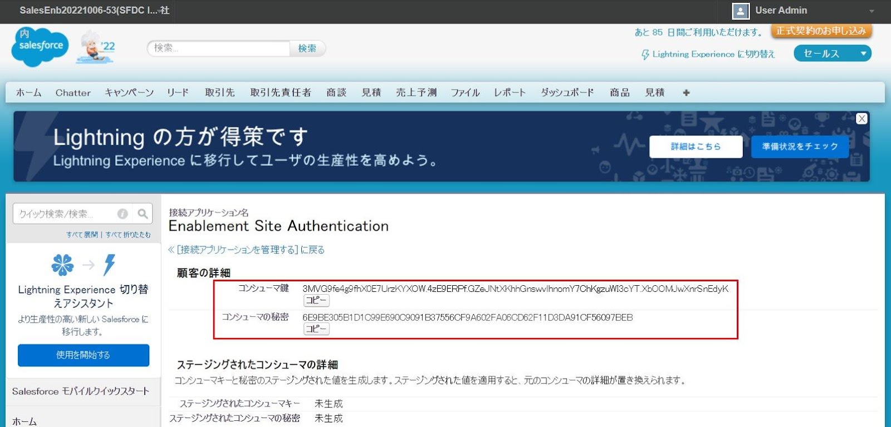Open the ホーム tab
Screen dimensions: 891x427
coord(29,93)
